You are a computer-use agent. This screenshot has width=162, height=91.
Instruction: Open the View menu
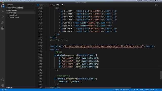(18, 1)
